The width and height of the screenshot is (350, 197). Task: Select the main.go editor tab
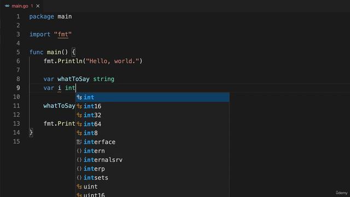coord(22,6)
